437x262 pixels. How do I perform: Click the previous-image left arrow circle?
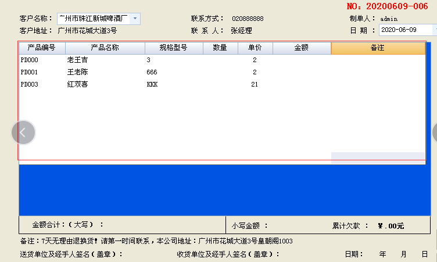click(x=23, y=132)
